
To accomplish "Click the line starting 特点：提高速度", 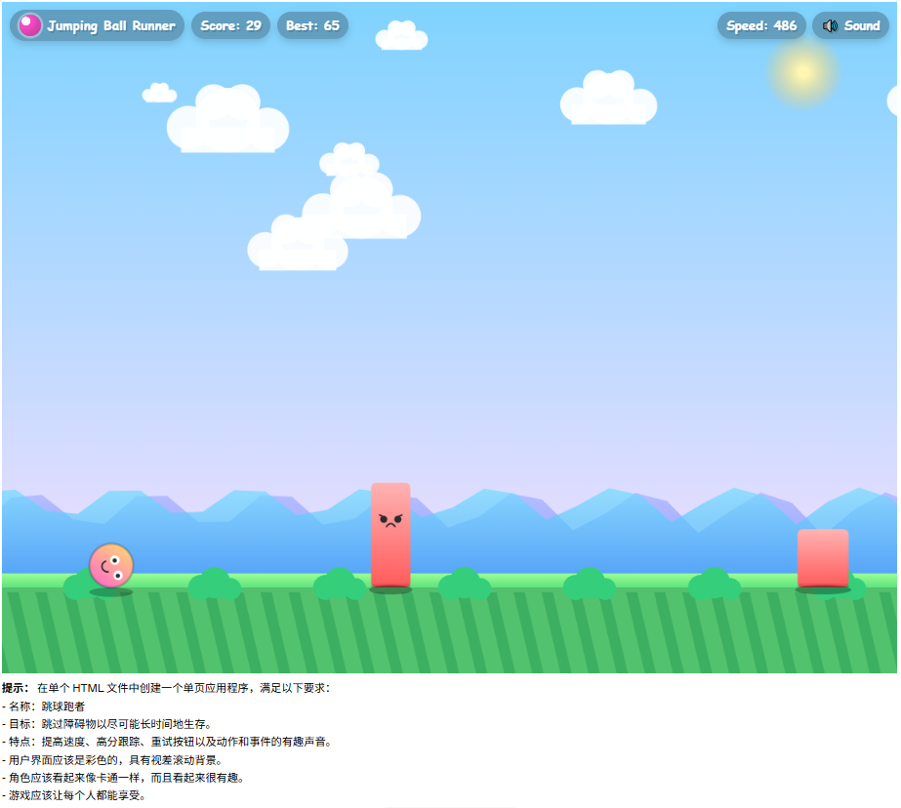I will pos(167,742).
